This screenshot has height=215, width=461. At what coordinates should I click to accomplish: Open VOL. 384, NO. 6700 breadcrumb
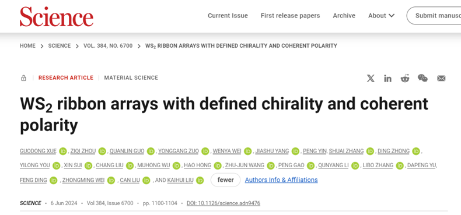pyautogui.click(x=108, y=46)
